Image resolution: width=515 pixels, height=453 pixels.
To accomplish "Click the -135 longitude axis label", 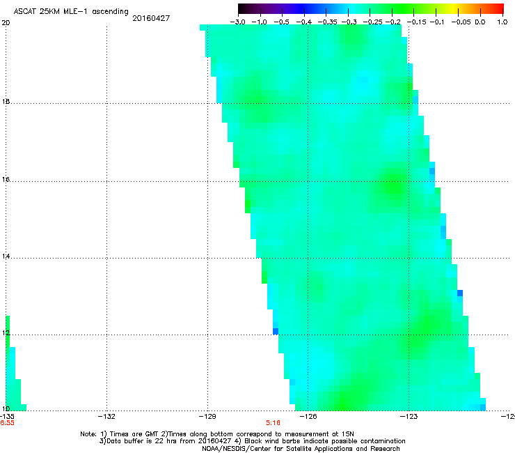I will point(7,417).
